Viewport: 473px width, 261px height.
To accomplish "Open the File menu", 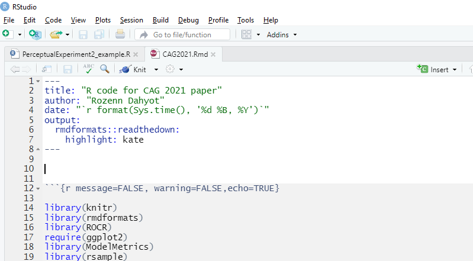I will pos(9,20).
